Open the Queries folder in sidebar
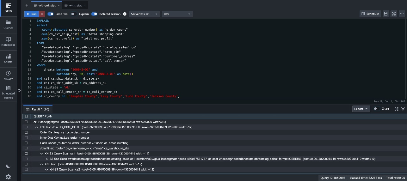This screenshot has height=181, width=407. click(8, 25)
